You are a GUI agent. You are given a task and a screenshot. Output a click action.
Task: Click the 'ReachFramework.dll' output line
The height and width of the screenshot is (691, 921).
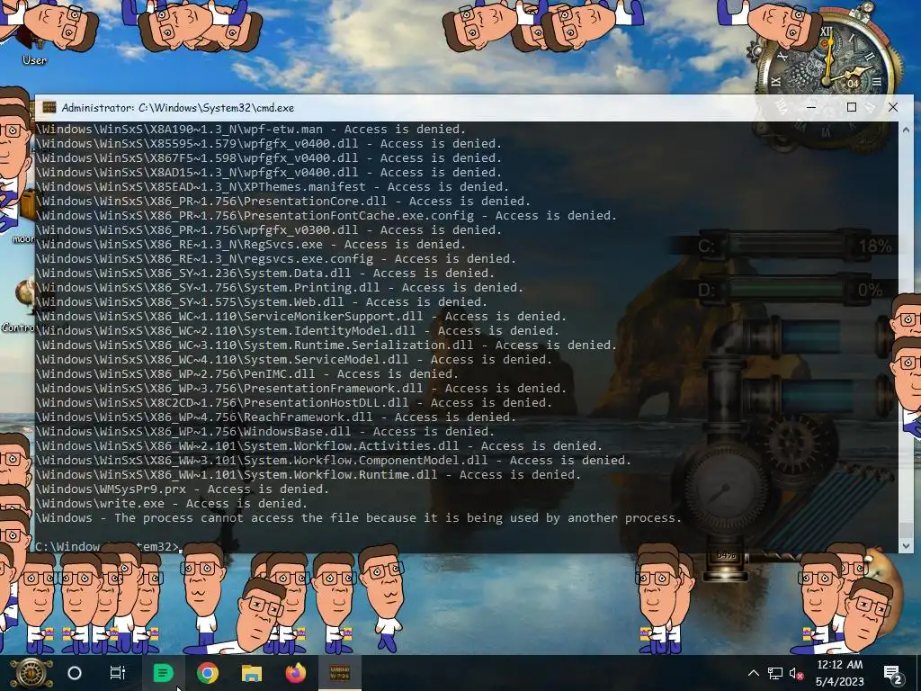277,417
